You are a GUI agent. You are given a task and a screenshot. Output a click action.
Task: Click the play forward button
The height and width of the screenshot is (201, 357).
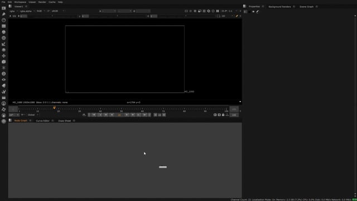pos(127,115)
